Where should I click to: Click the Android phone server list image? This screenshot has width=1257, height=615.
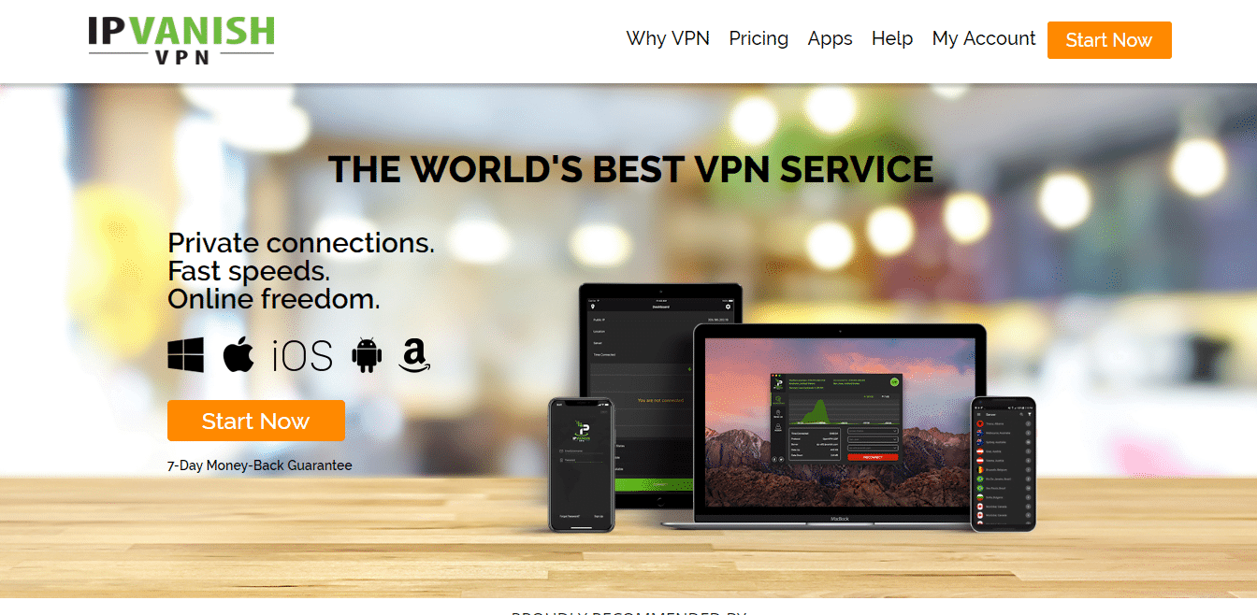(1004, 464)
